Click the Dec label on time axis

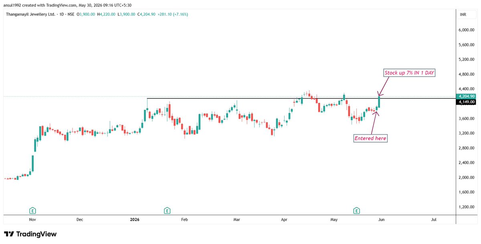pos(80,220)
